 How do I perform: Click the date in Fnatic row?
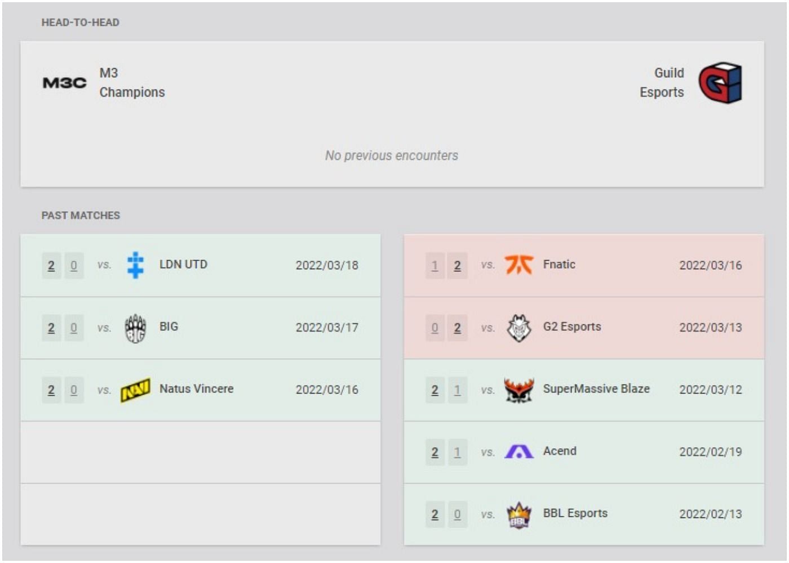711,265
